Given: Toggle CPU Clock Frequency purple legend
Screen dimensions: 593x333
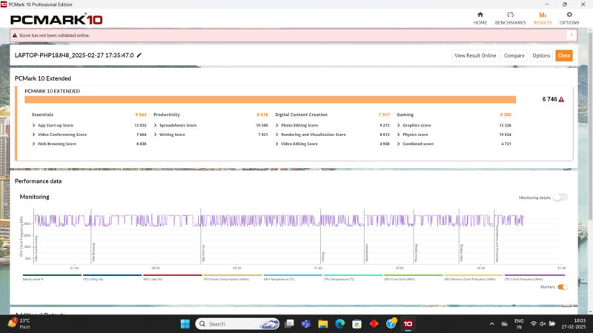Looking at the screenshot, I should tap(534, 277).
